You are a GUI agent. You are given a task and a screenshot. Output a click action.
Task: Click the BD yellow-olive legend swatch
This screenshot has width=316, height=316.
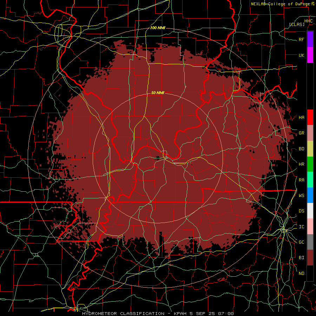(x=310, y=149)
